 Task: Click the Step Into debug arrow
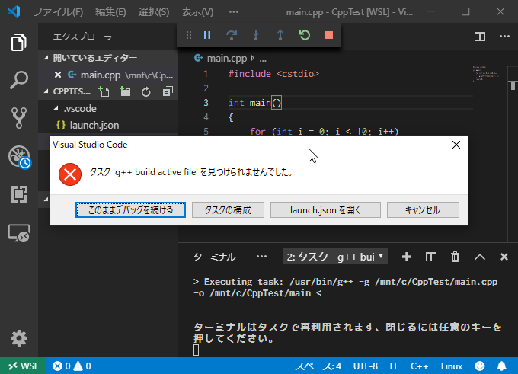[x=256, y=35]
